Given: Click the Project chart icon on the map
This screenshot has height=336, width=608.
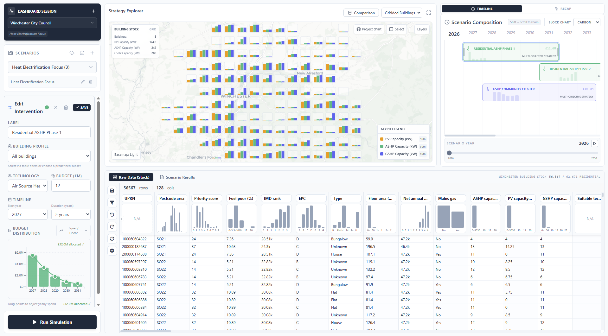Looking at the screenshot, I should tap(368, 29).
